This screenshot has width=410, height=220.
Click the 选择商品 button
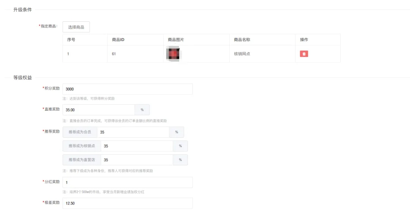[x=76, y=27]
